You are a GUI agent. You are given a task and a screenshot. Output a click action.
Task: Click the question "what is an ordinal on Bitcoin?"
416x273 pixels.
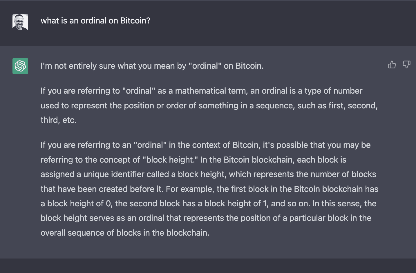(x=95, y=21)
